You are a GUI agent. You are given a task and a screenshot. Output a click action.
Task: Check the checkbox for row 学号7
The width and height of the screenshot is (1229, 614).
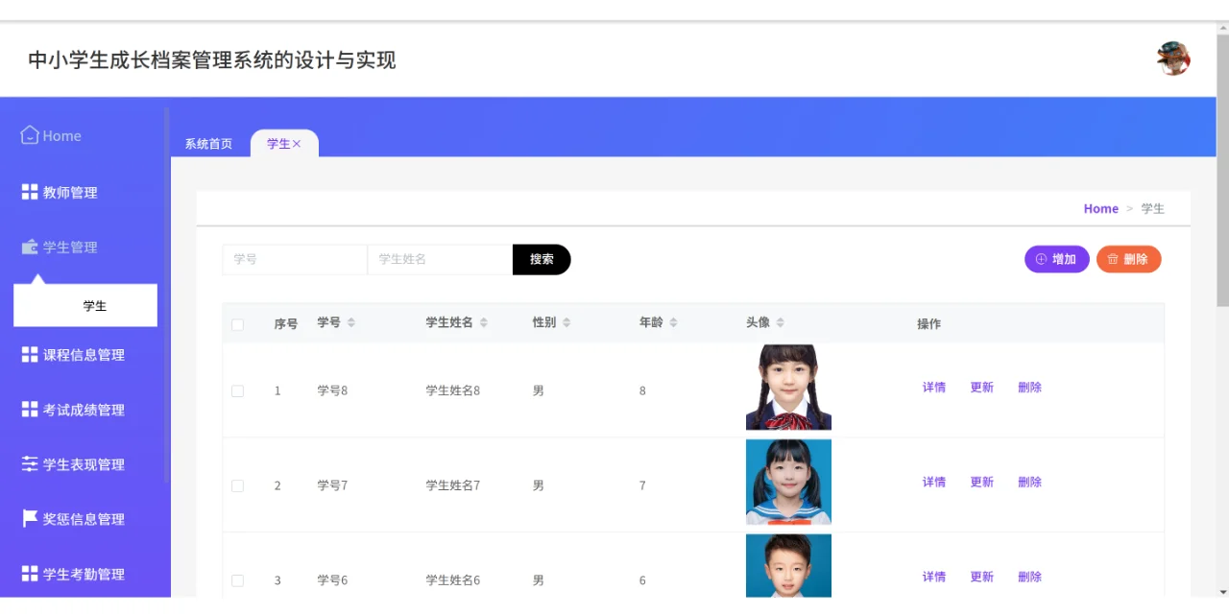pyautogui.click(x=238, y=485)
